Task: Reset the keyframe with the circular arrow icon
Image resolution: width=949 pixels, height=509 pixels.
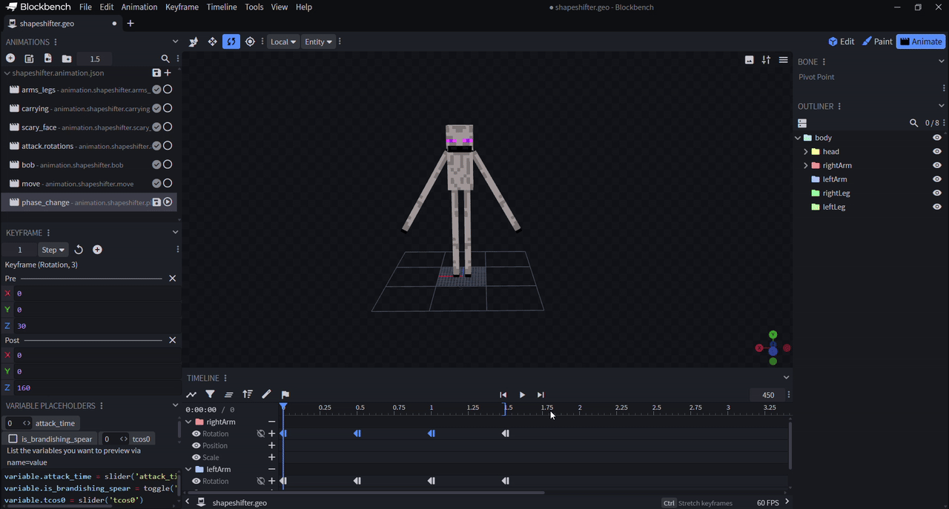Action: (79, 250)
